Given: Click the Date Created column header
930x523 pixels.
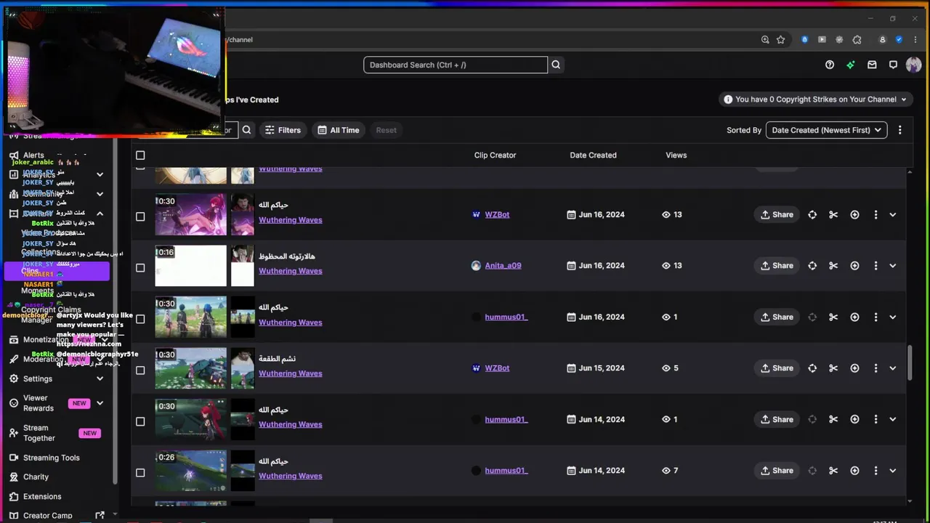Looking at the screenshot, I should click(593, 155).
